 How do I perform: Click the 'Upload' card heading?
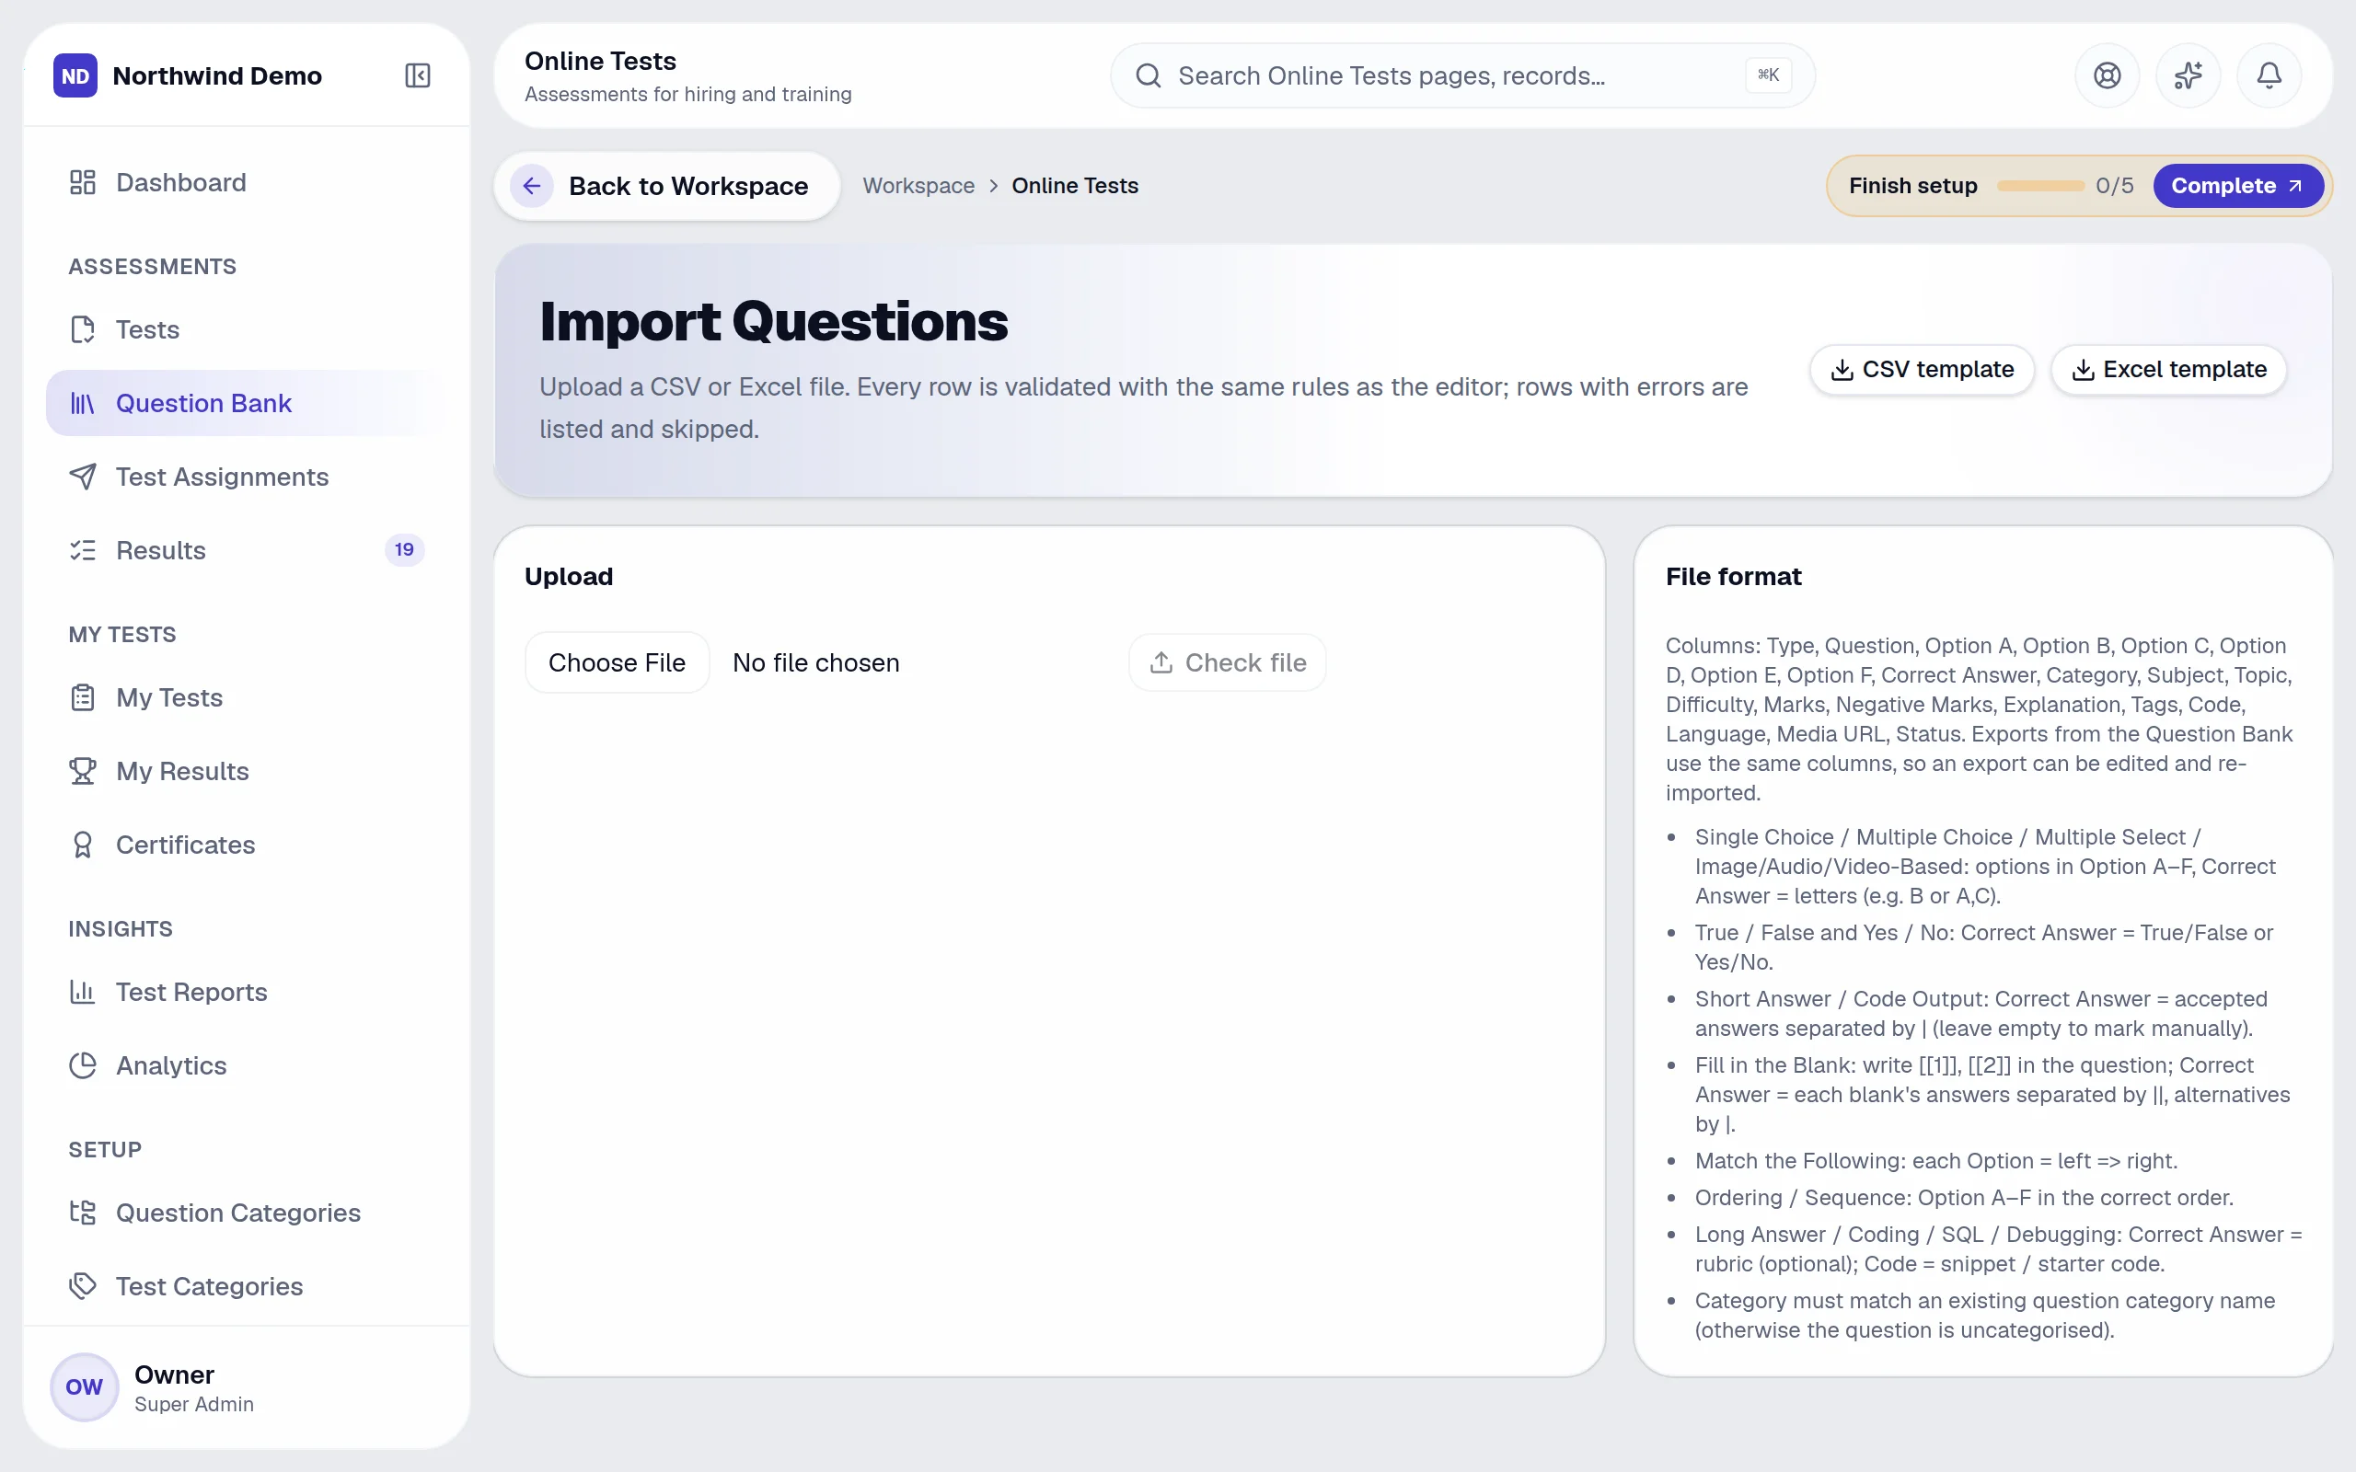click(x=569, y=578)
